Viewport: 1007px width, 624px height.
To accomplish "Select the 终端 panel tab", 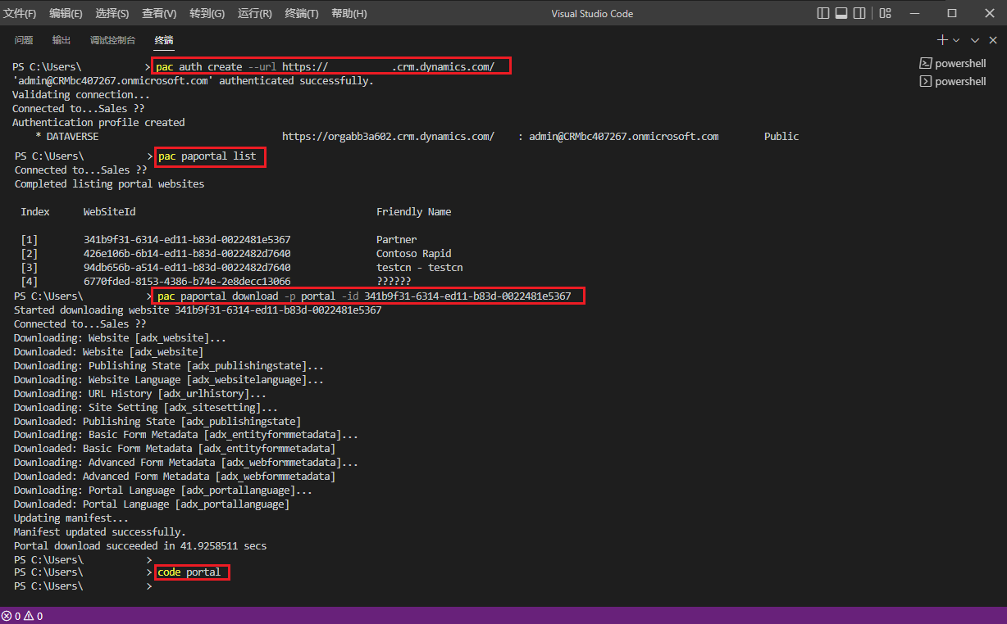I will tap(164, 40).
